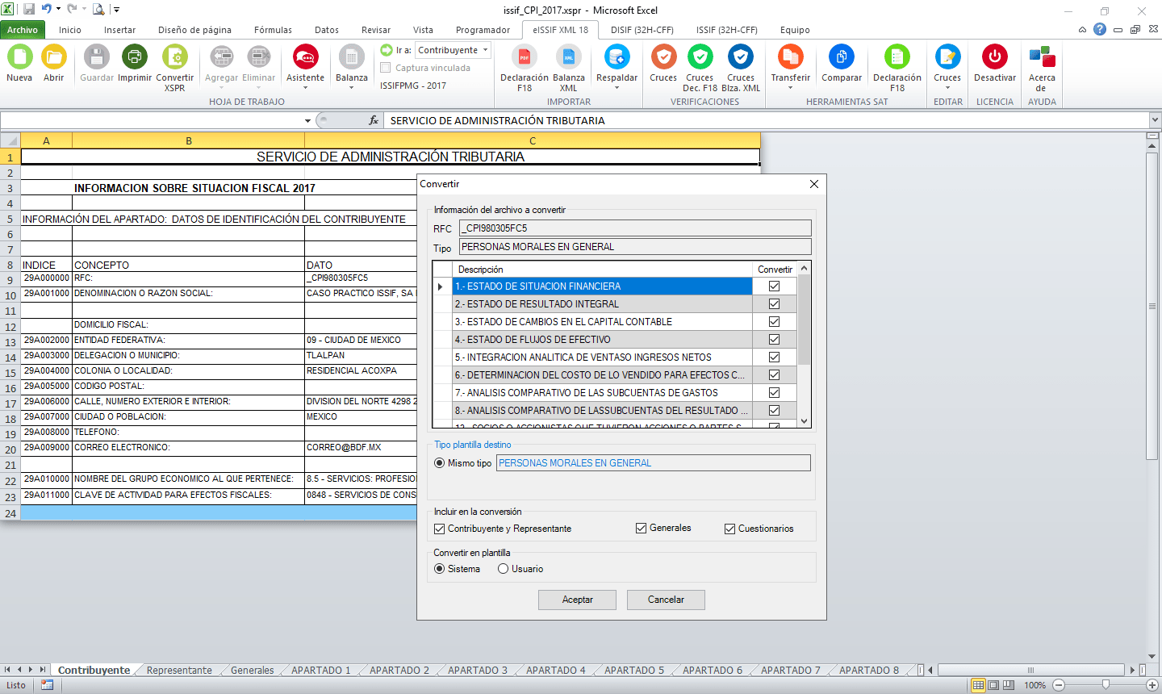
Task: Click the Respaldar icon
Action: coord(617,57)
